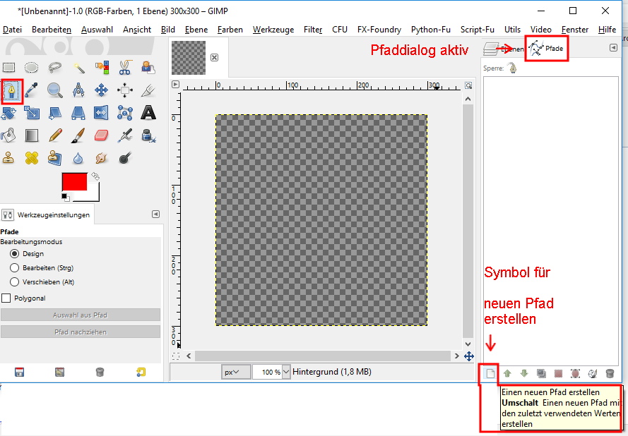Viewport: 628px width, 436px height.
Task: Select the Dodge/Burn tool
Action: 125,158
